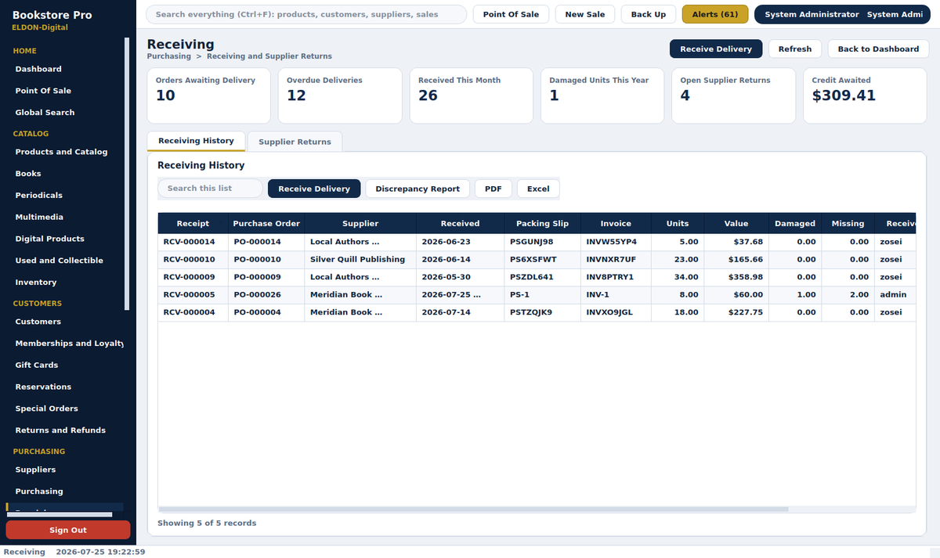Click purchase order PO-000026 cell
This screenshot has width=940, height=558.
coord(266,295)
